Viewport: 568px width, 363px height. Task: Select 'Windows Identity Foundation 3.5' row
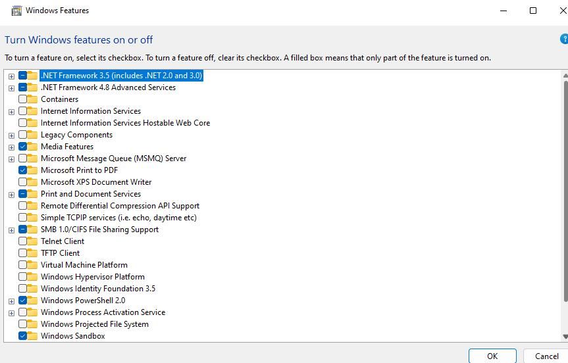pos(98,289)
